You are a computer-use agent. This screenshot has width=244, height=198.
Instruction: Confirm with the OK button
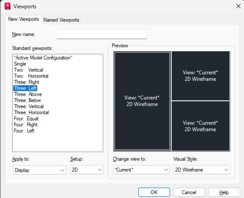coord(154,192)
